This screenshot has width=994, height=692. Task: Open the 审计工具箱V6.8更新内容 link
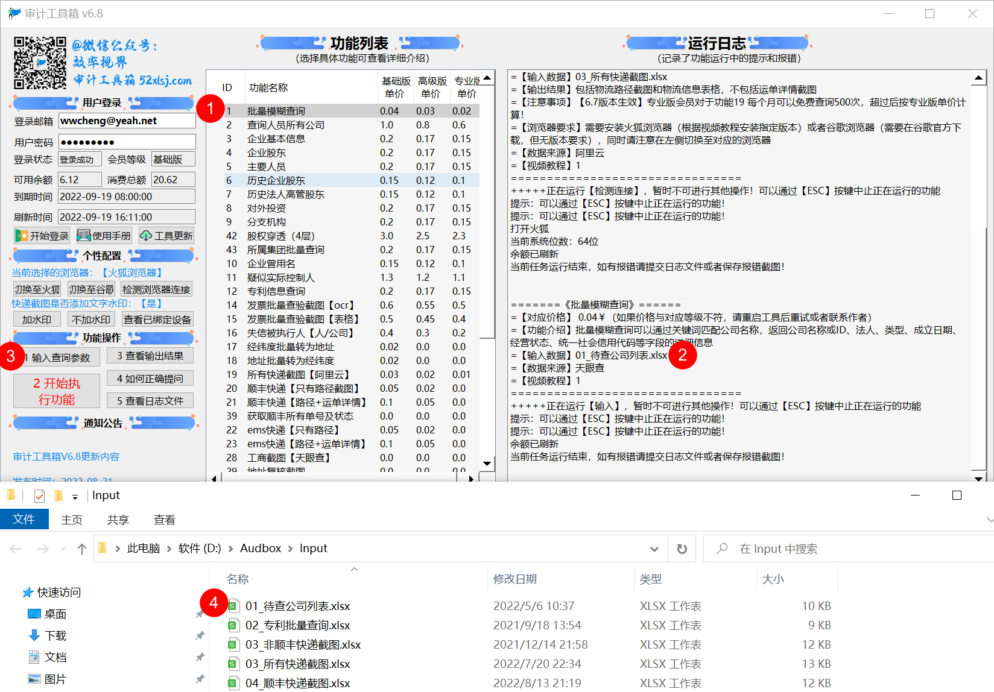(66, 457)
